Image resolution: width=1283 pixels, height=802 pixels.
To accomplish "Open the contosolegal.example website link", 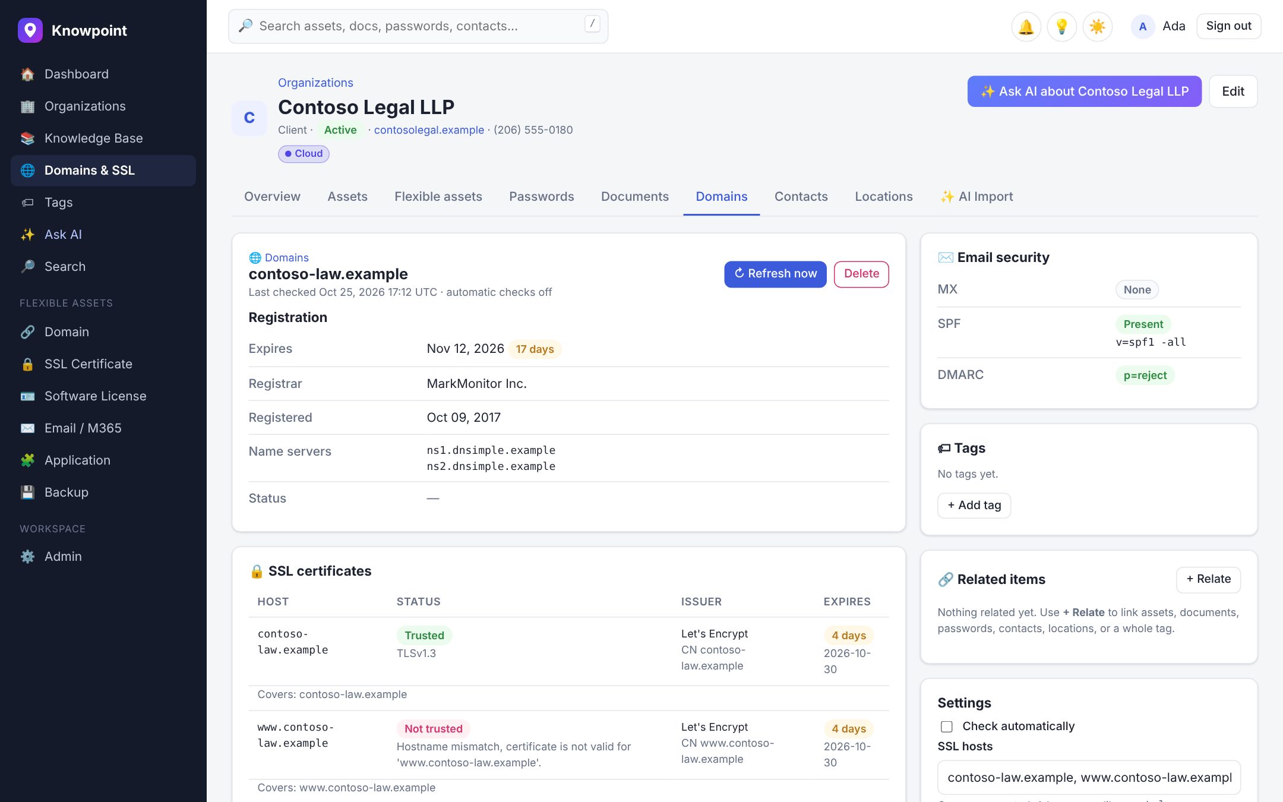I will point(429,130).
